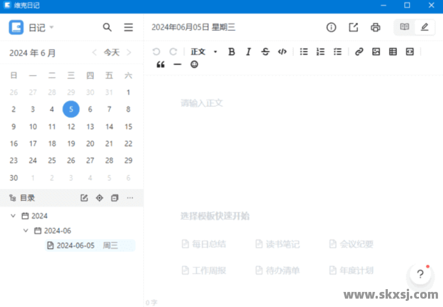Apply blockquote formatting with quote icon

[161, 64]
